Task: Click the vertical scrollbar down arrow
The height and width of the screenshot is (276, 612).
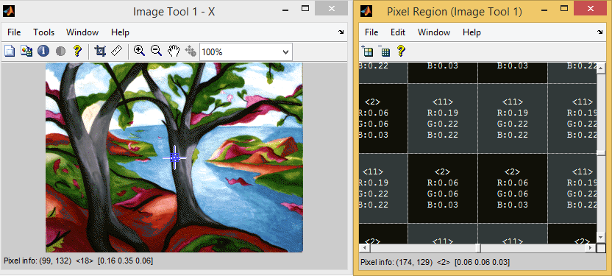Action: pyautogui.click(x=601, y=237)
